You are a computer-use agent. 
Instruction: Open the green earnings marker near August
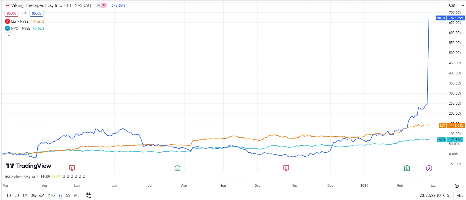tap(177, 168)
